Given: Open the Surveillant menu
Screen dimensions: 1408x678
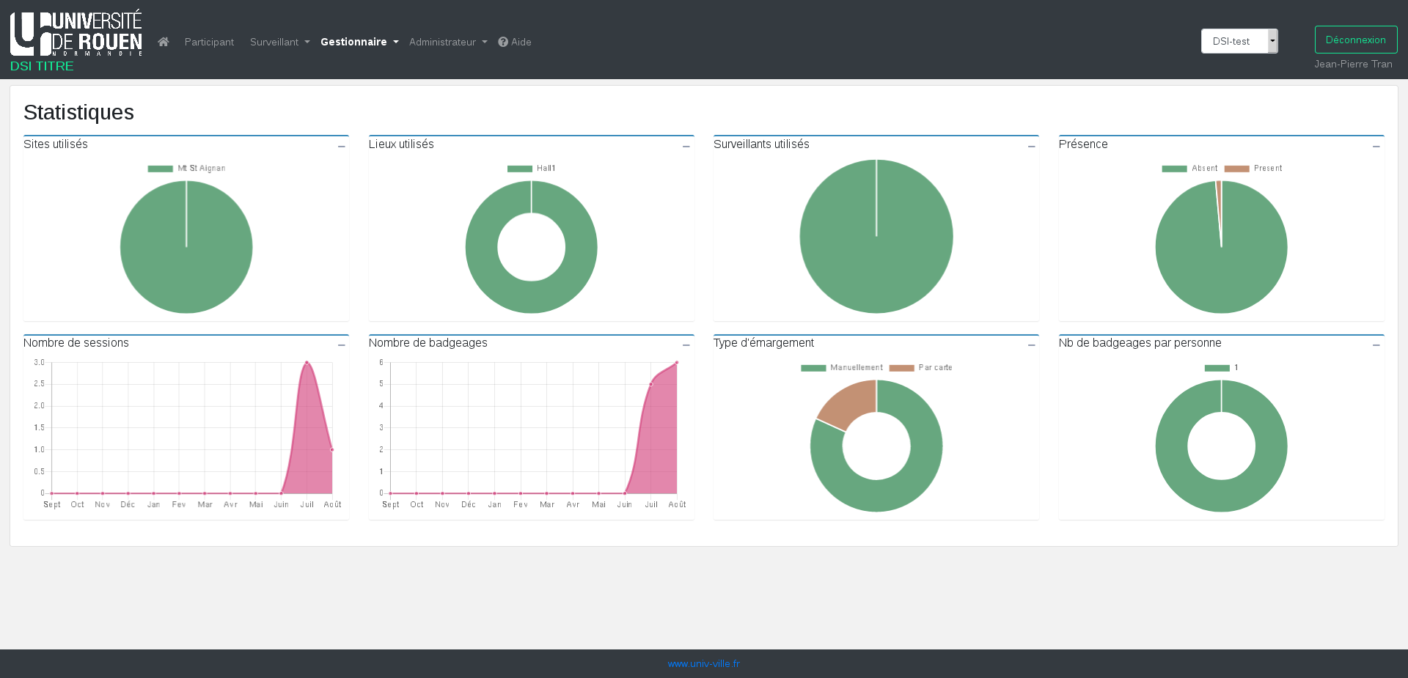Looking at the screenshot, I should (279, 42).
